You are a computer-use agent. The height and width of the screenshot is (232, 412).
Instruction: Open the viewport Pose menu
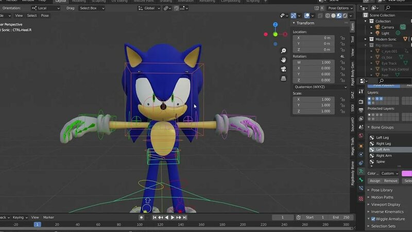tap(45, 16)
